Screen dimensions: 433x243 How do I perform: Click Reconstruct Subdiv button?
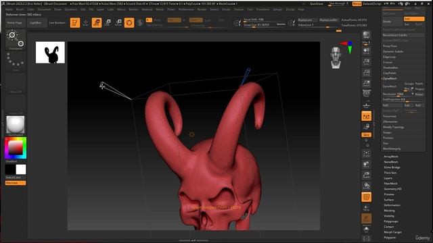click(x=403, y=35)
